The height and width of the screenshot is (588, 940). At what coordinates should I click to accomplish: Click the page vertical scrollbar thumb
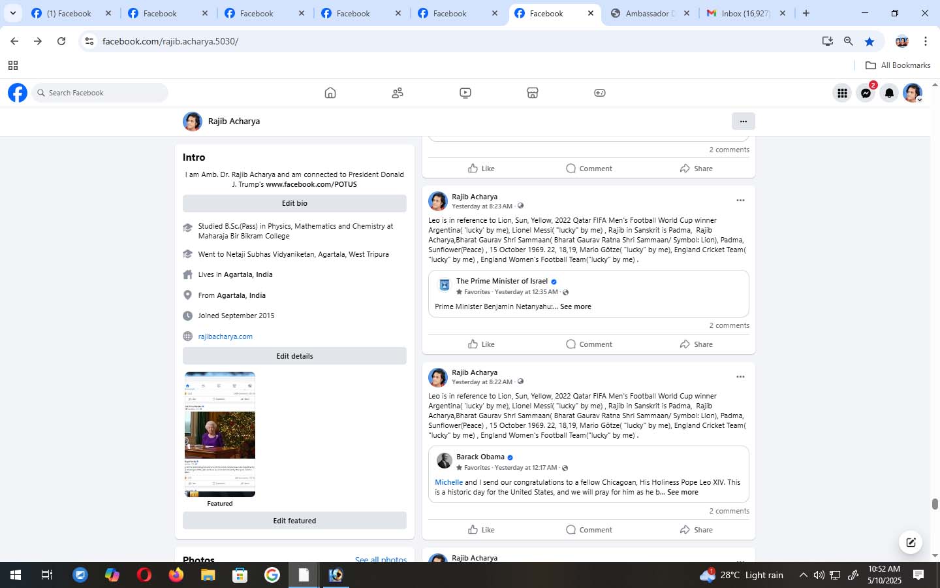(x=935, y=504)
